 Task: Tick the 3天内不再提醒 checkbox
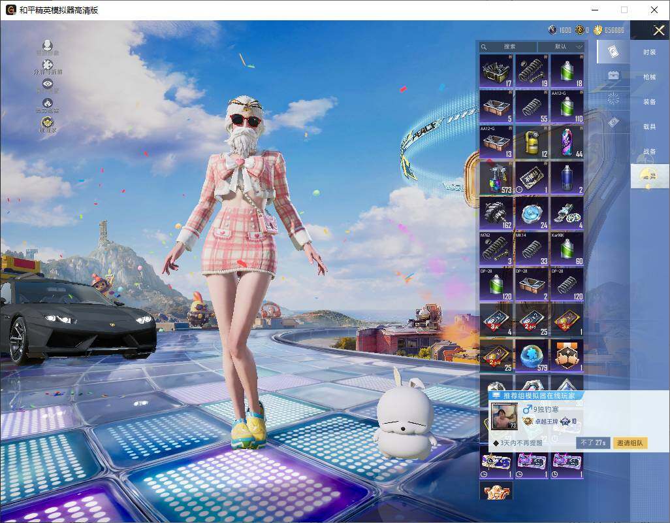(495, 443)
